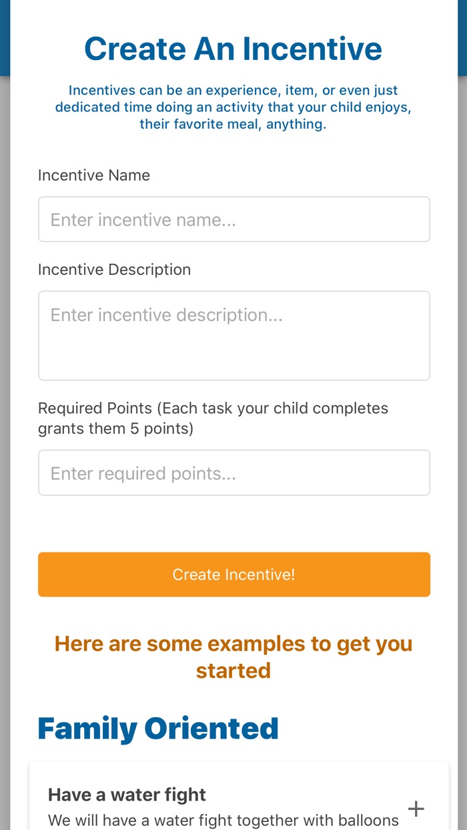The image size is (467, 830).
Task: Select the Required Points input box
Action: 233,473
